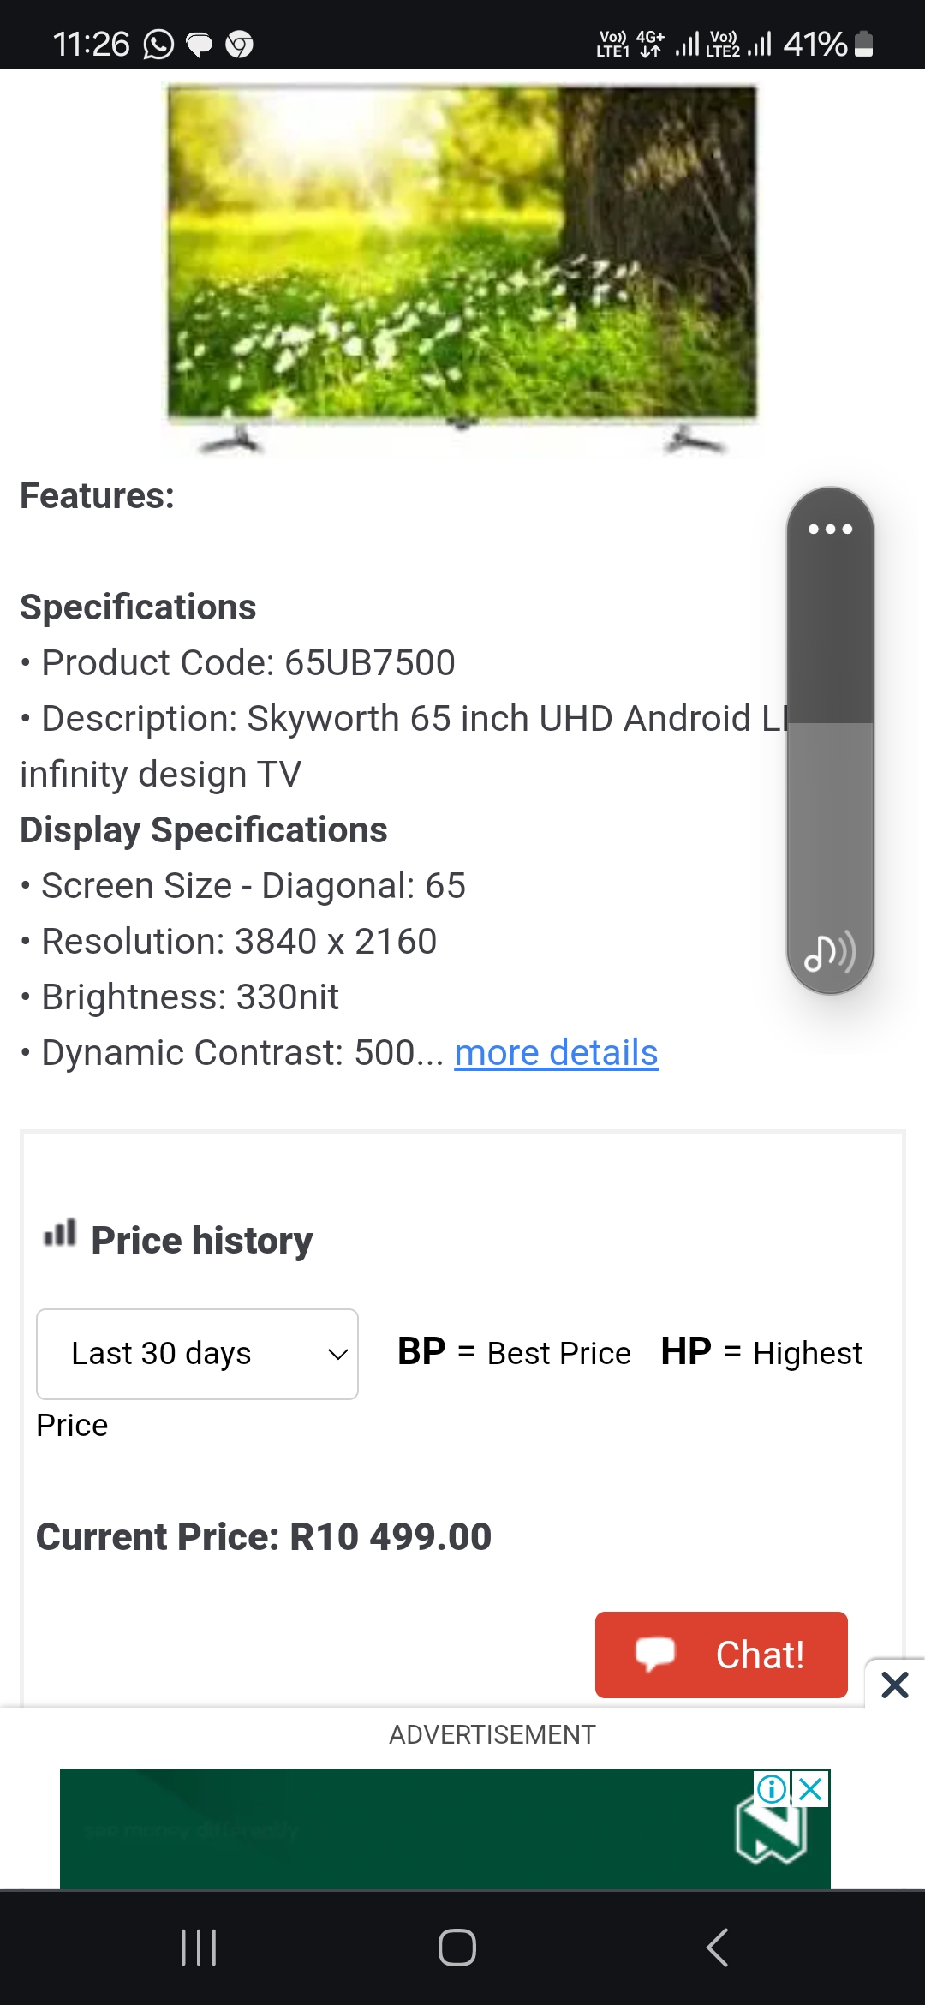This screenshot has width=925, height=2005.
Task: Tap the three-dot menu on volume panel
Action: 830,529
